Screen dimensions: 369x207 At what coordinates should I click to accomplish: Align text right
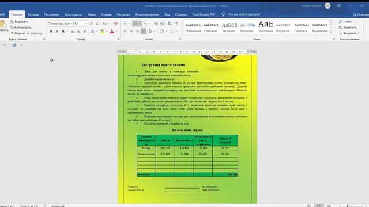(137, 32)
